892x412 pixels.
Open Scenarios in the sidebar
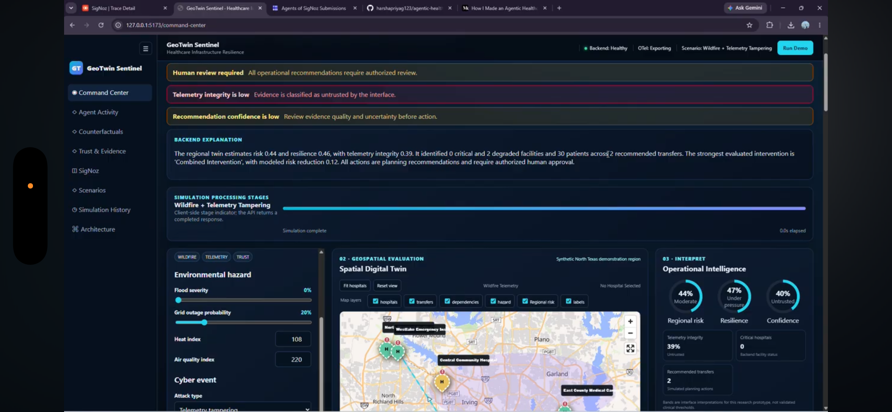pos(110,190)
